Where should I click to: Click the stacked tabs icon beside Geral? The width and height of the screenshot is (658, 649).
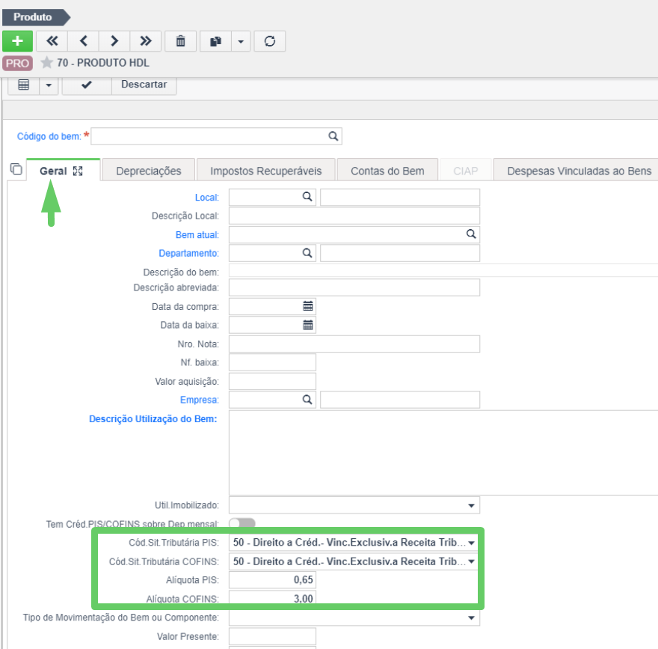click(16, 169)
